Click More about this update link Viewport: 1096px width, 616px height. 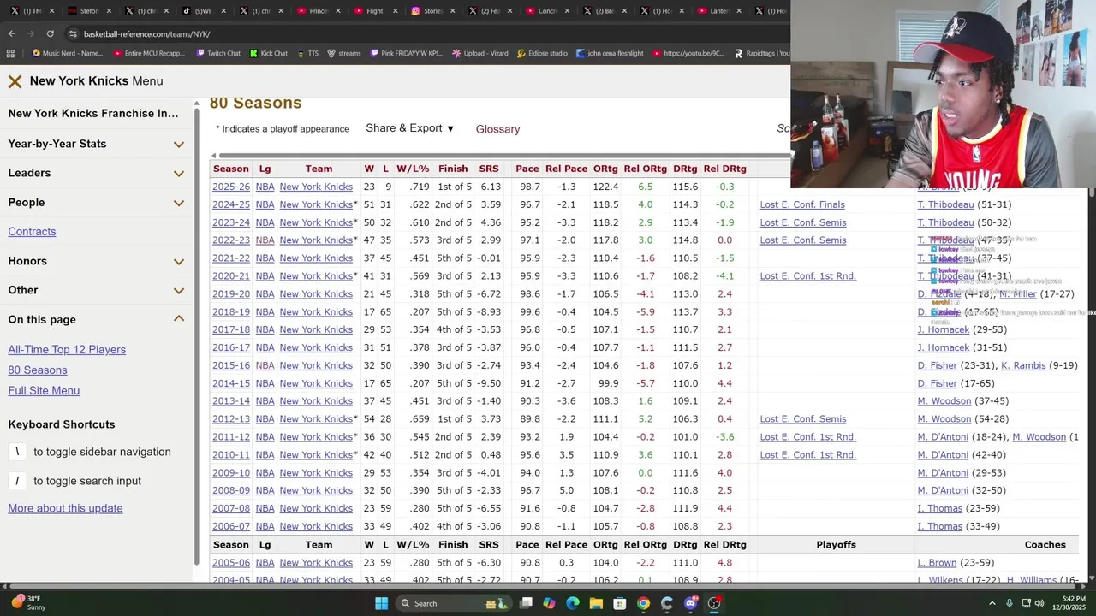click(65, 508)
